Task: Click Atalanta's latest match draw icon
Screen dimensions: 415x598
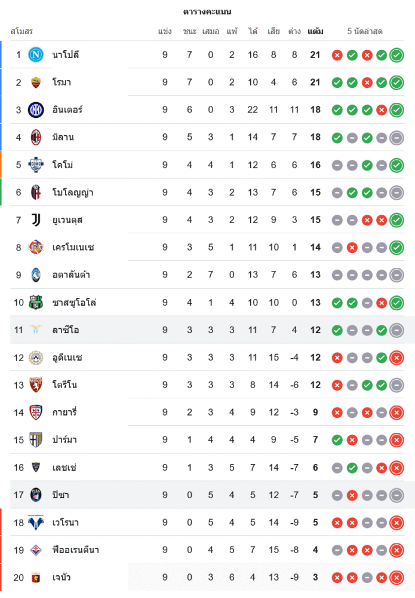Action: click(396, 275)
